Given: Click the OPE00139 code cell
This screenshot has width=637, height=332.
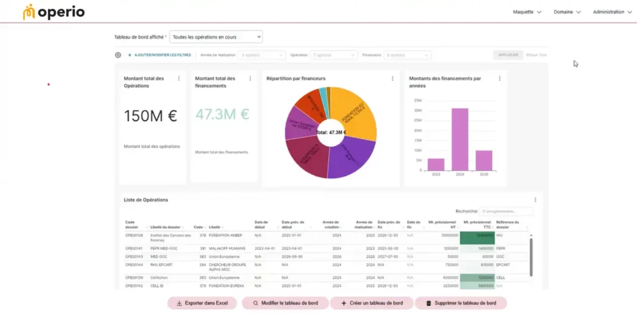Looking at the screenshot, I should [x=134, y=278].
